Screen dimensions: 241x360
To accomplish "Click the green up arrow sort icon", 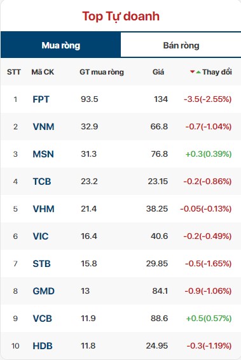I will pyautogui.click(x=198, y=72).
